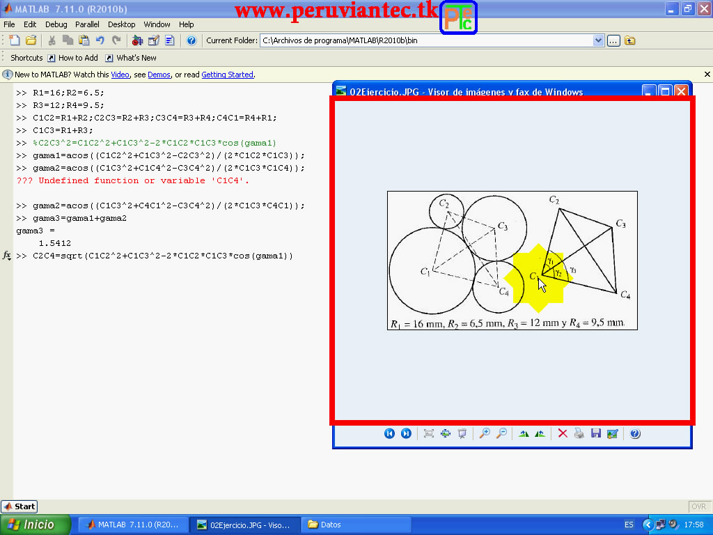The image size is (713, 535).
Task: Click the Next Image button in the viewer
Action: (x=406, y=433)
